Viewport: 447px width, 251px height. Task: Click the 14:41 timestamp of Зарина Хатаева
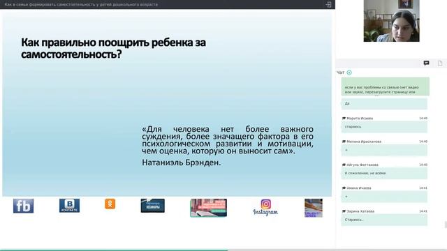[423, 211]
